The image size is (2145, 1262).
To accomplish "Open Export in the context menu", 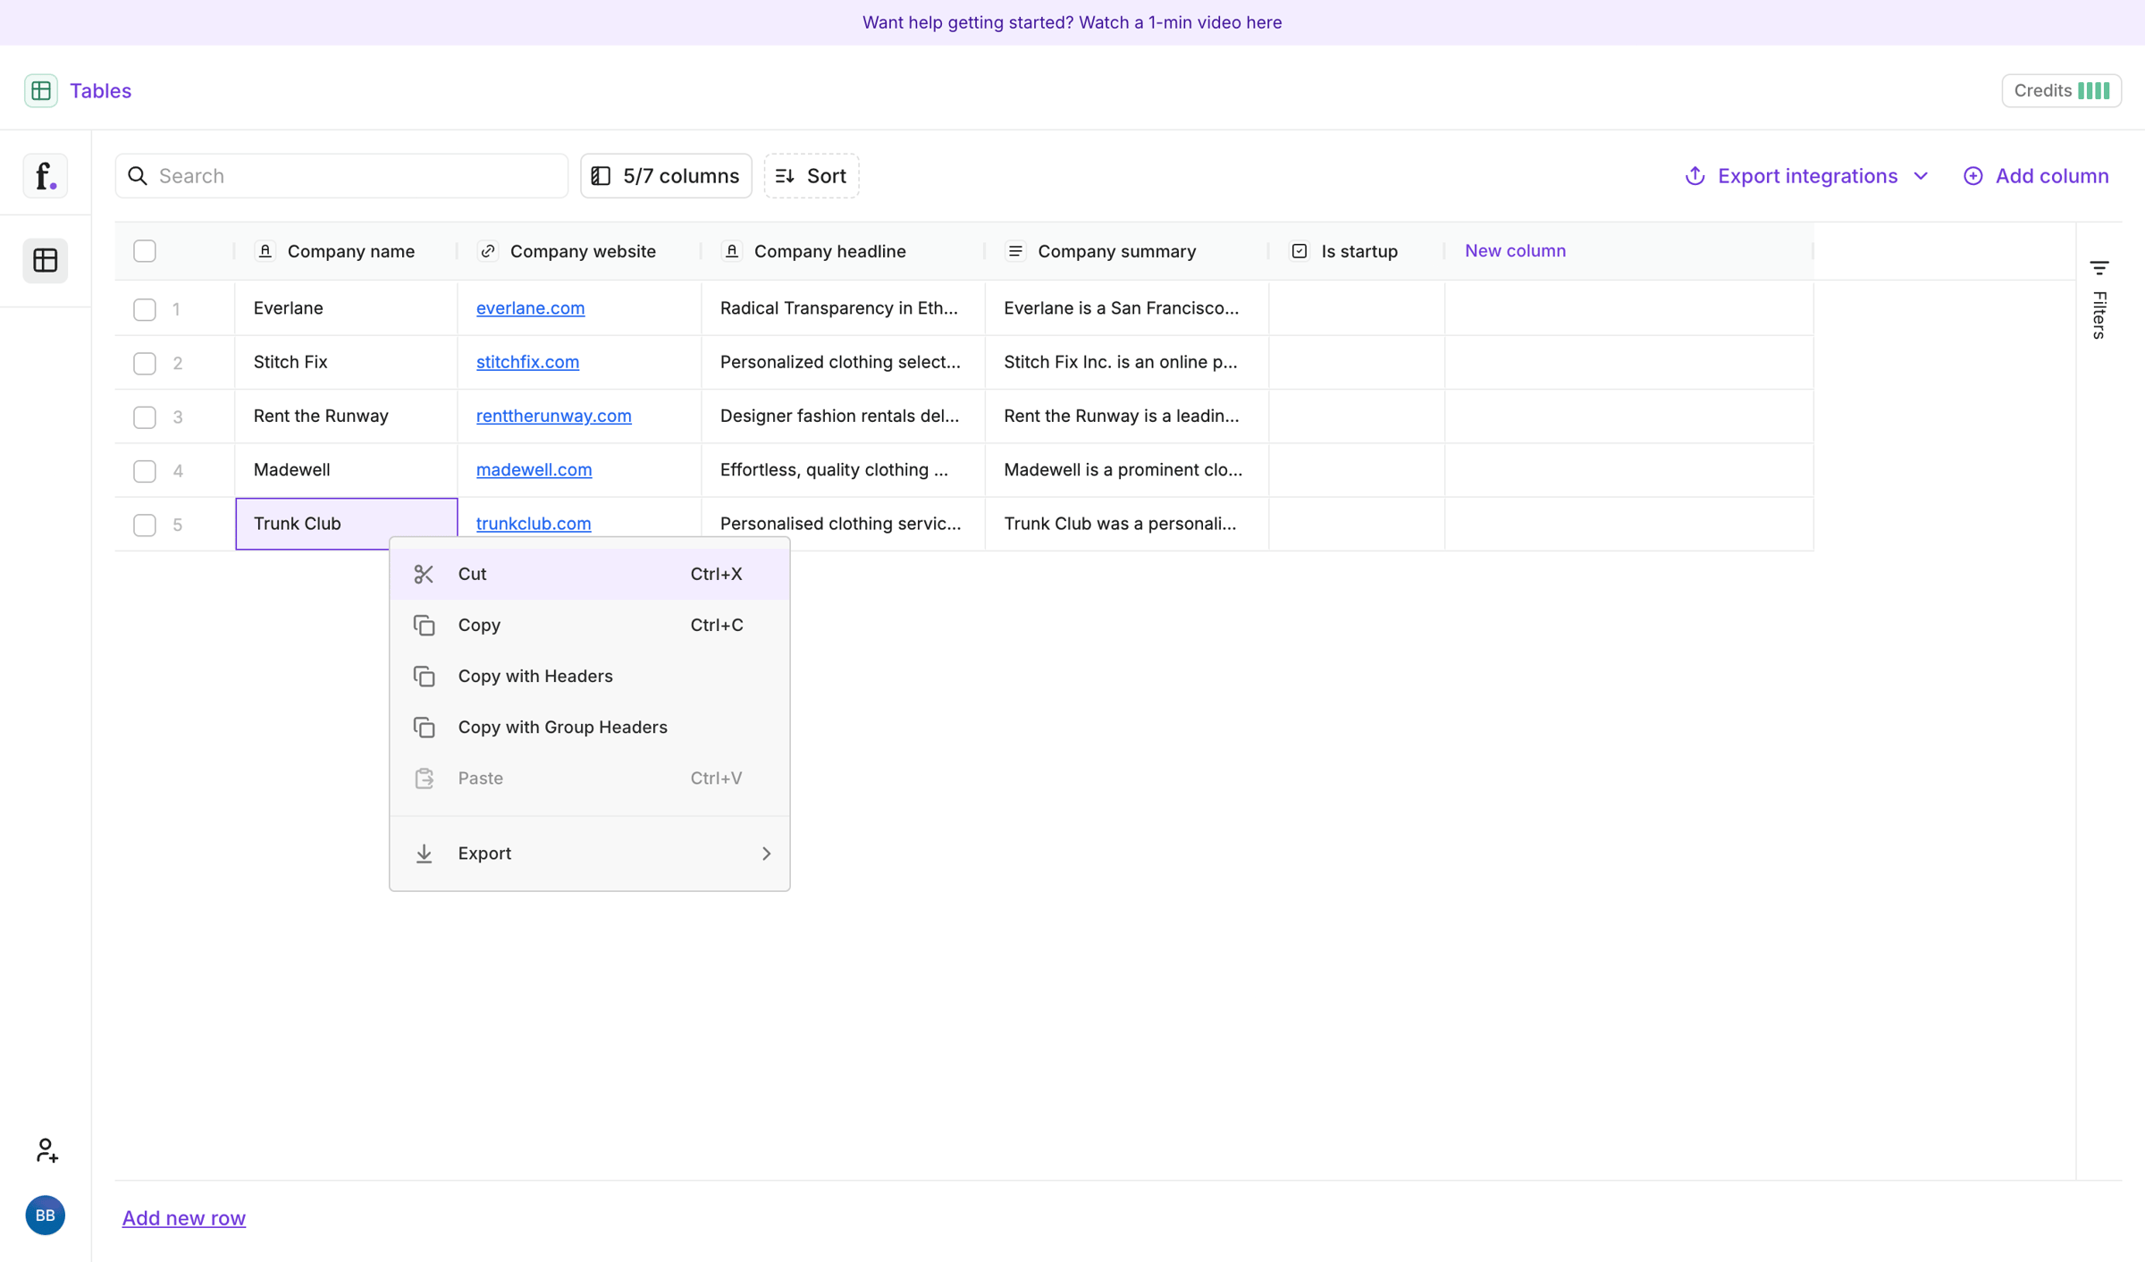I will pos(590,854).
